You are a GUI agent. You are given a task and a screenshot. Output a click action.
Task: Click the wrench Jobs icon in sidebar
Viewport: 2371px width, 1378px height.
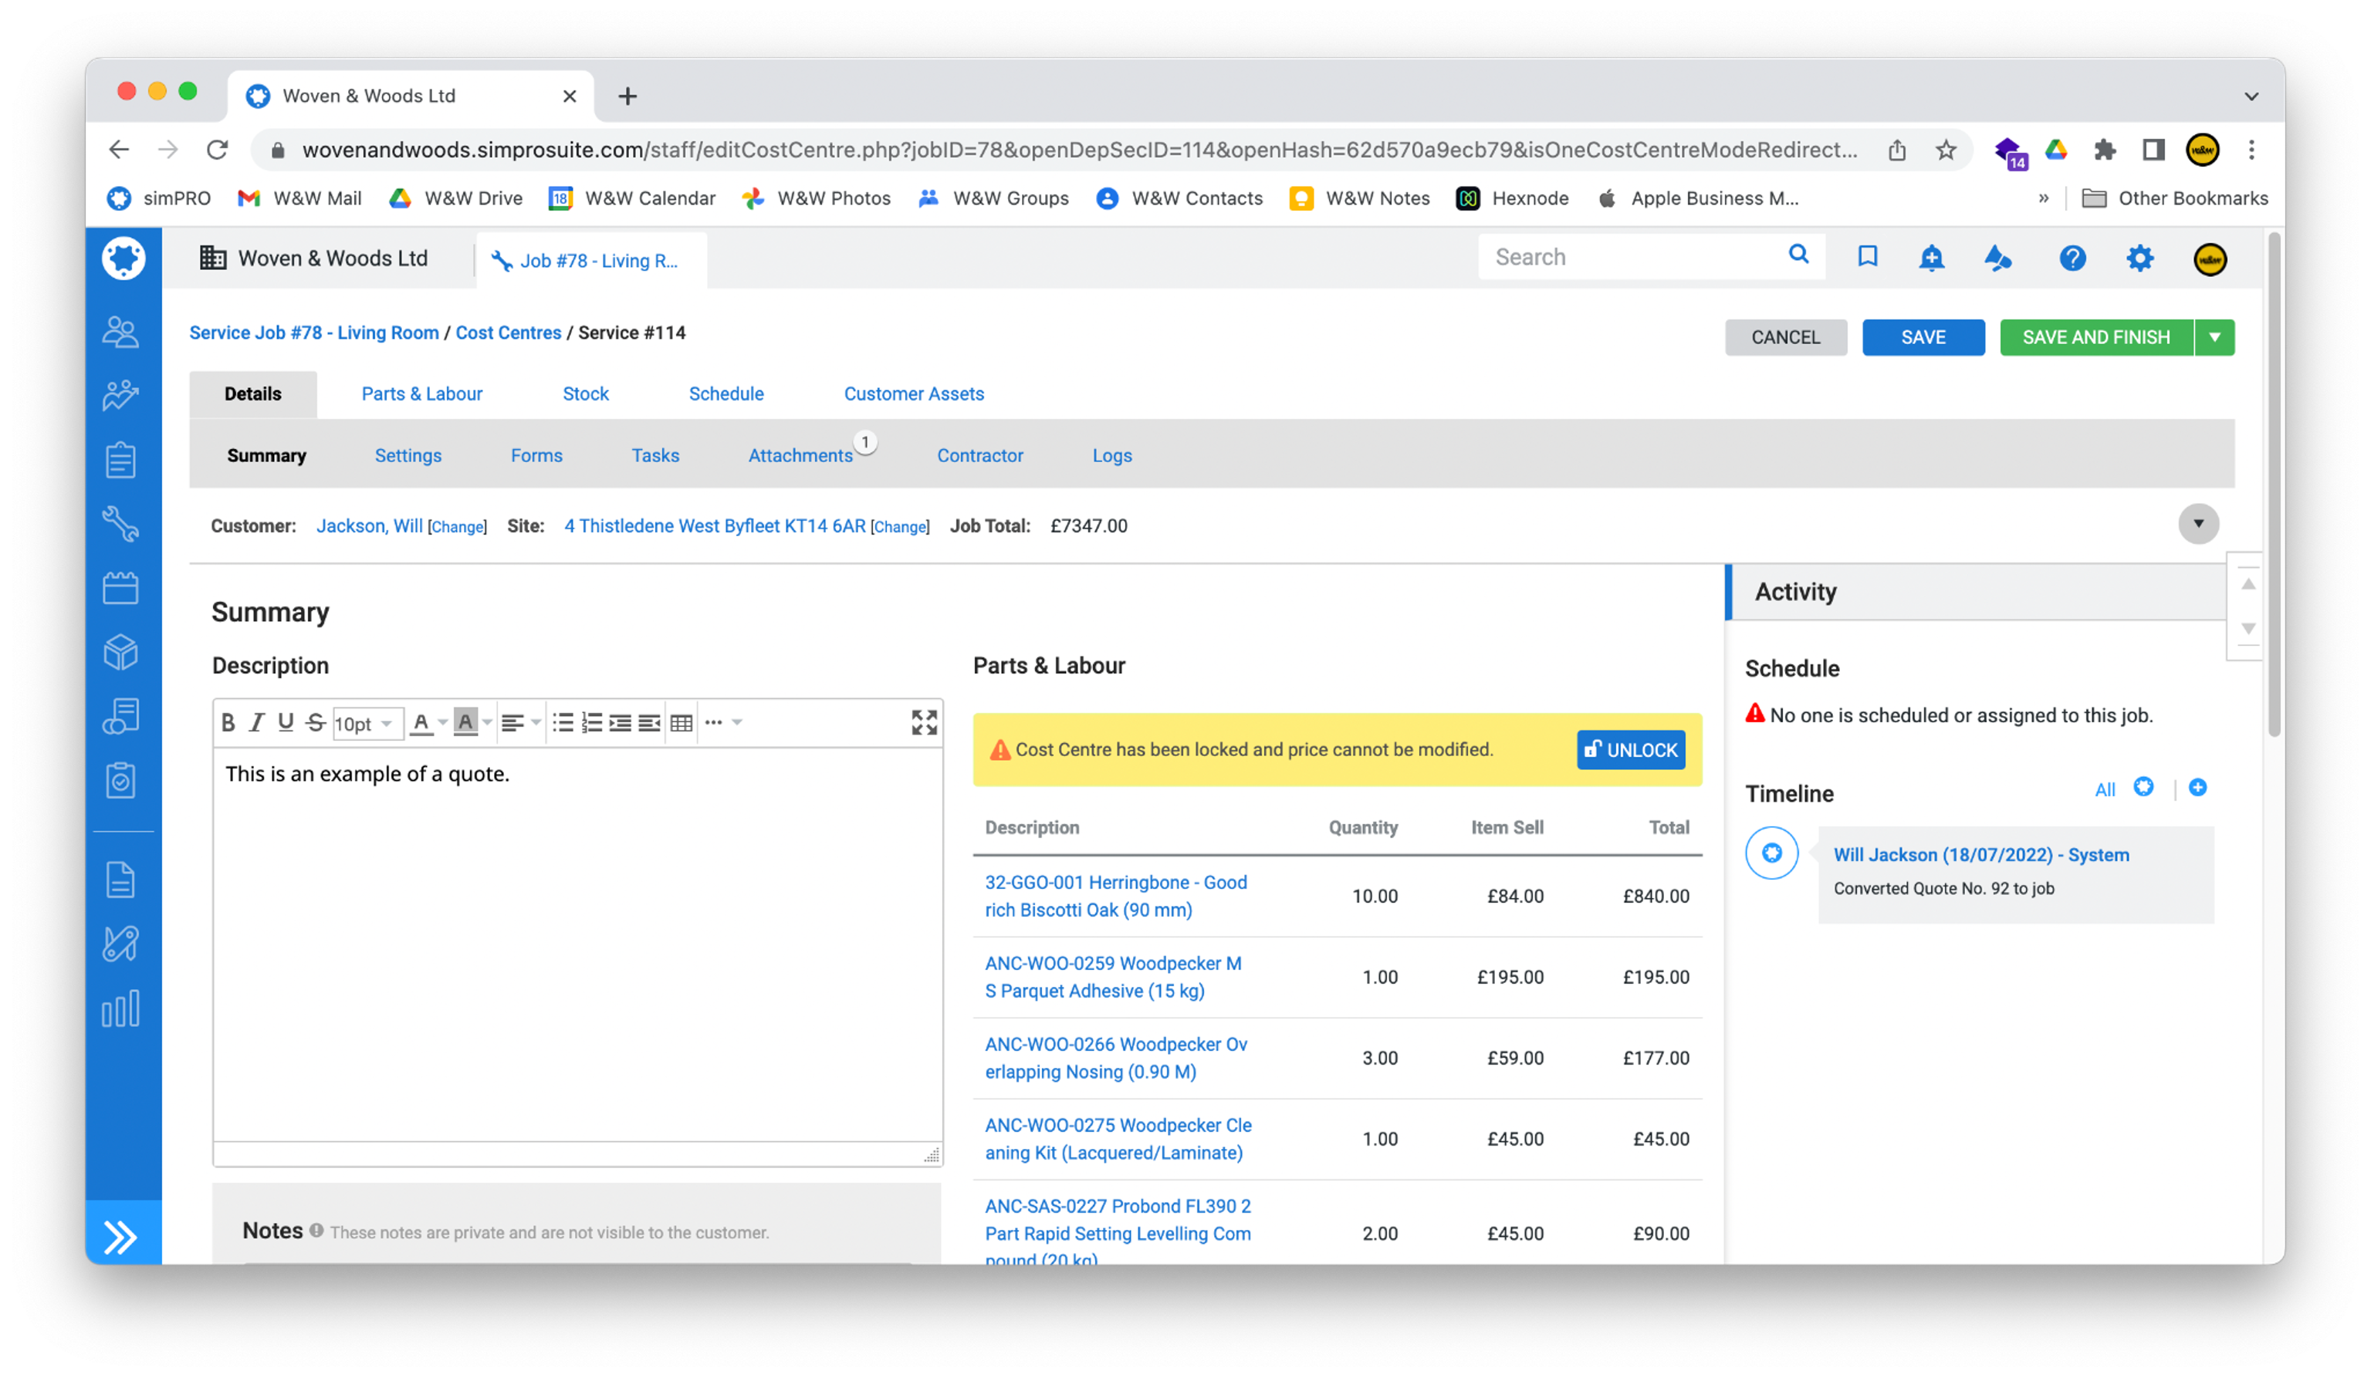[x=120, y=523]
